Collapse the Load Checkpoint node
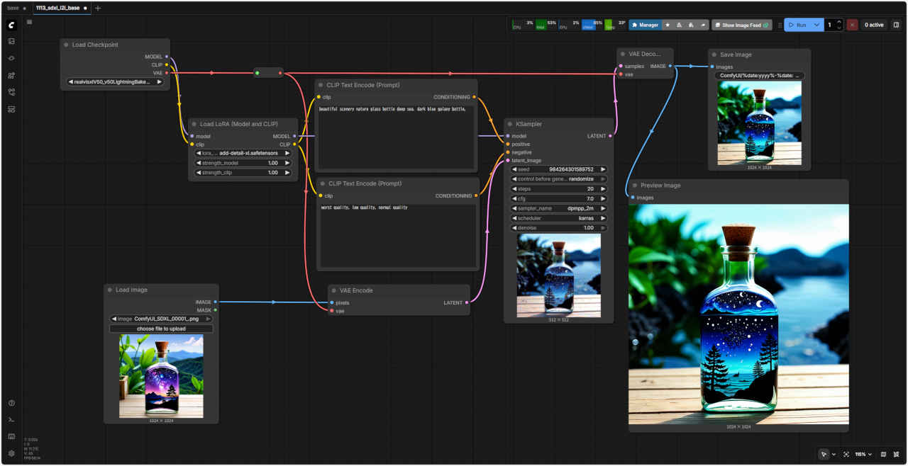The image size is (908, 466). tap(66, 45)
